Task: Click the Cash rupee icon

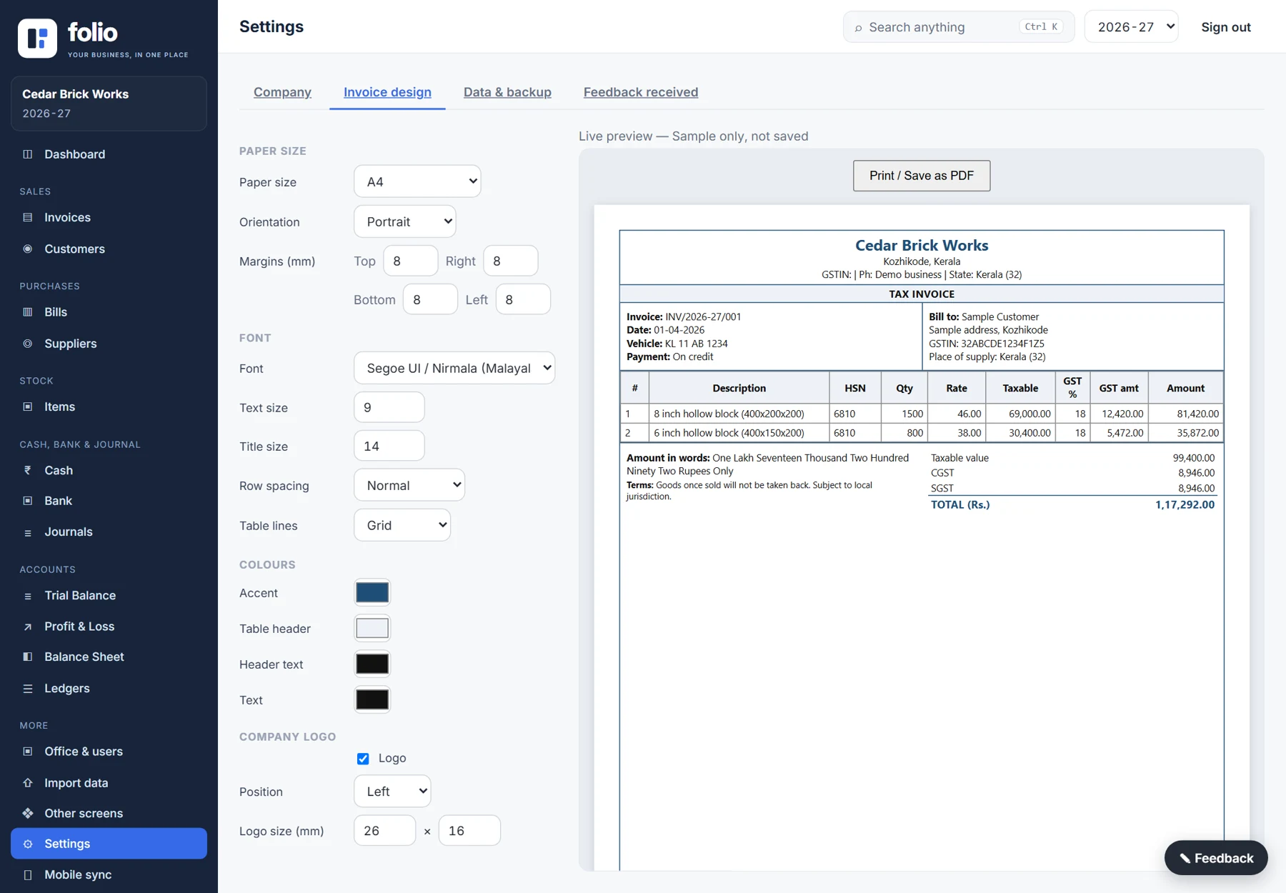Action: (28, 470)
